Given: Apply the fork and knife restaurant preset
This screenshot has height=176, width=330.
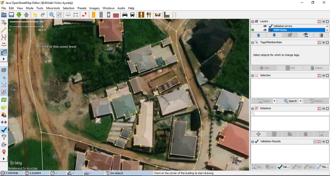Looking at the screenshot, I should [x=149, y=15].
